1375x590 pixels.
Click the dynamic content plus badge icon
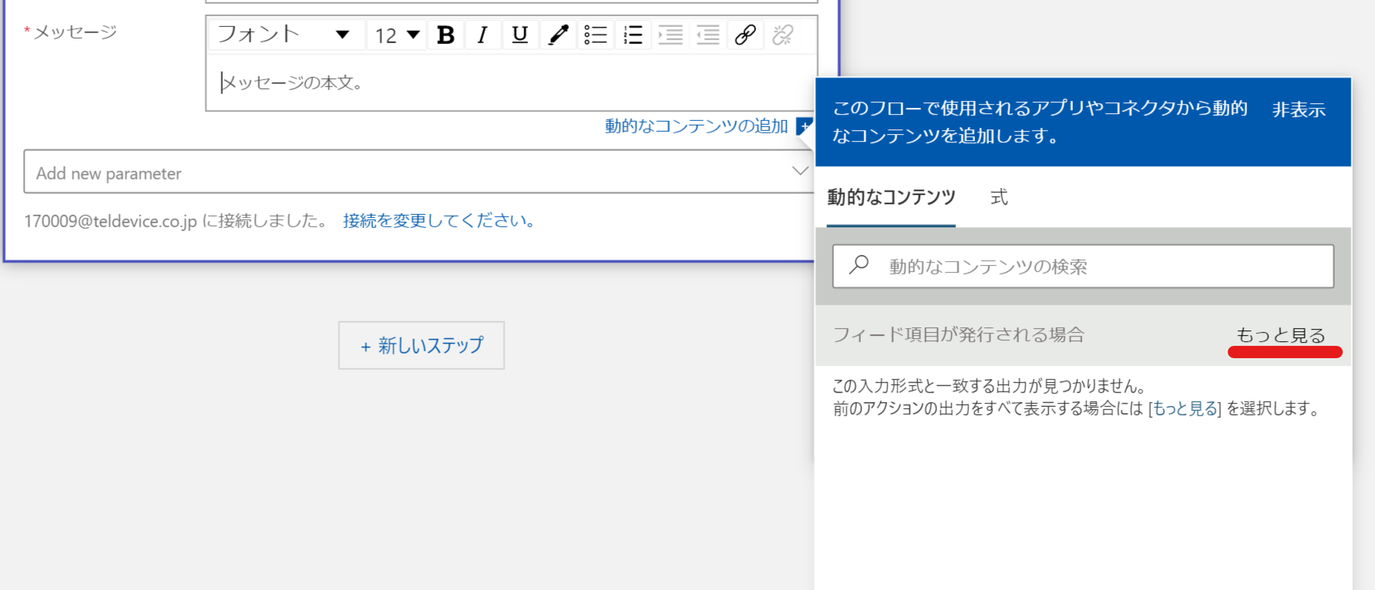pyautogui.click(x=804, y=126)
